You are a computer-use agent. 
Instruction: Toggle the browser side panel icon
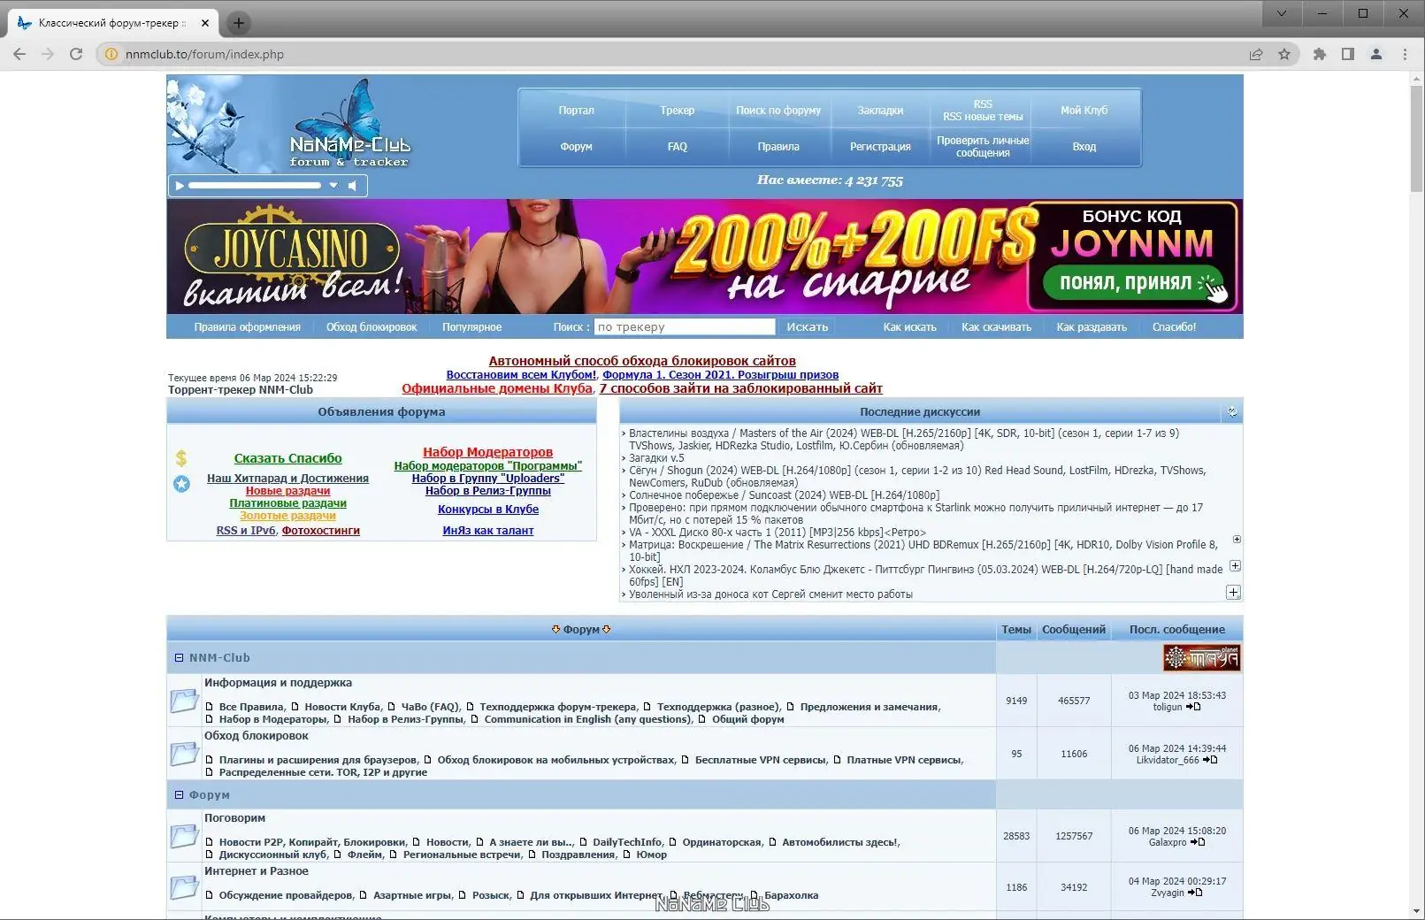[x=1348, y=54]
